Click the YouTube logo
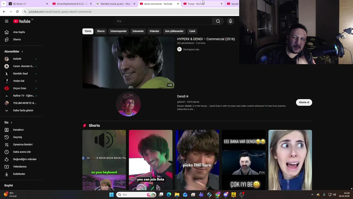The image size is (353, 199). coord(22,21)
